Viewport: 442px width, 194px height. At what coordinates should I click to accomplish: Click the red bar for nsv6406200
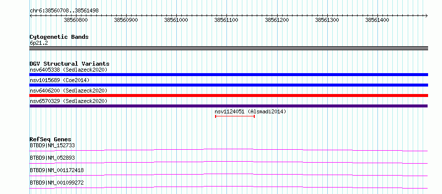click(x=228, y=96)
